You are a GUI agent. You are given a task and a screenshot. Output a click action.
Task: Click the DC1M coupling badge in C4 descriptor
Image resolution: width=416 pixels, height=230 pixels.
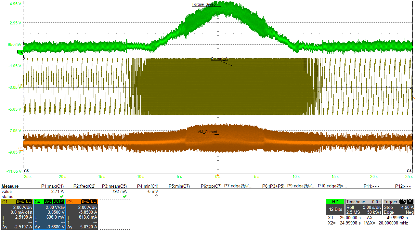pyautogui.click(x=58, y=202)
